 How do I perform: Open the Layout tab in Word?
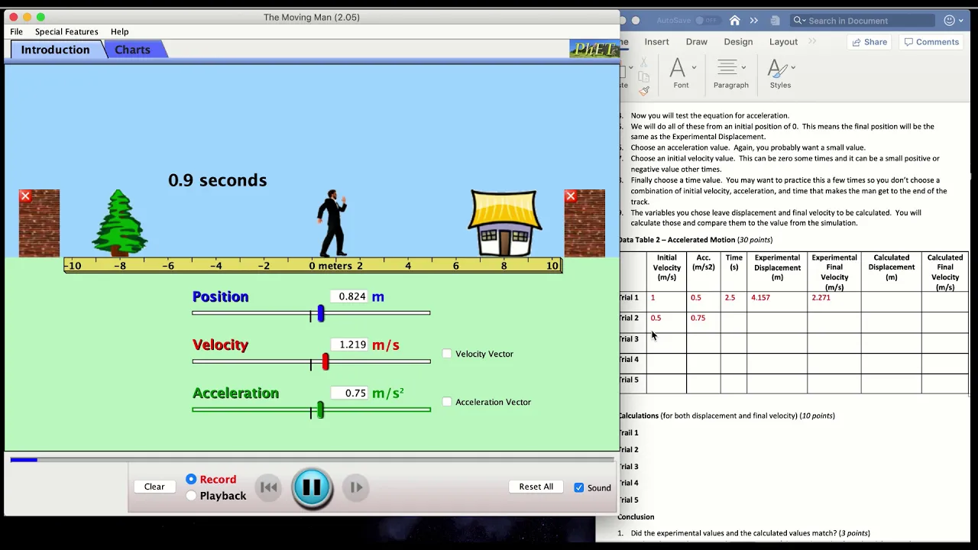click(x=783, y=42)
